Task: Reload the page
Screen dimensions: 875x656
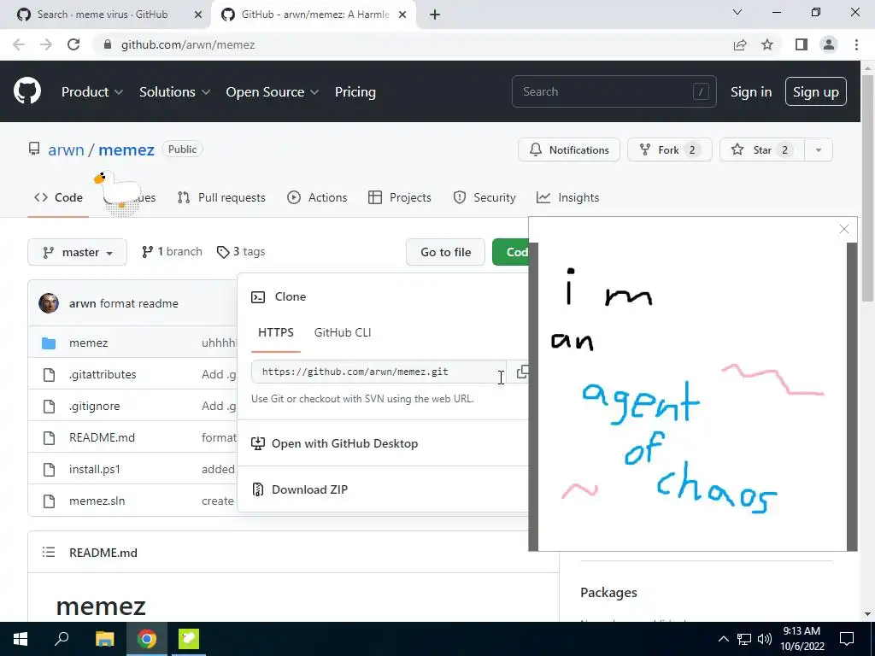Action: [x=73, y=44]
